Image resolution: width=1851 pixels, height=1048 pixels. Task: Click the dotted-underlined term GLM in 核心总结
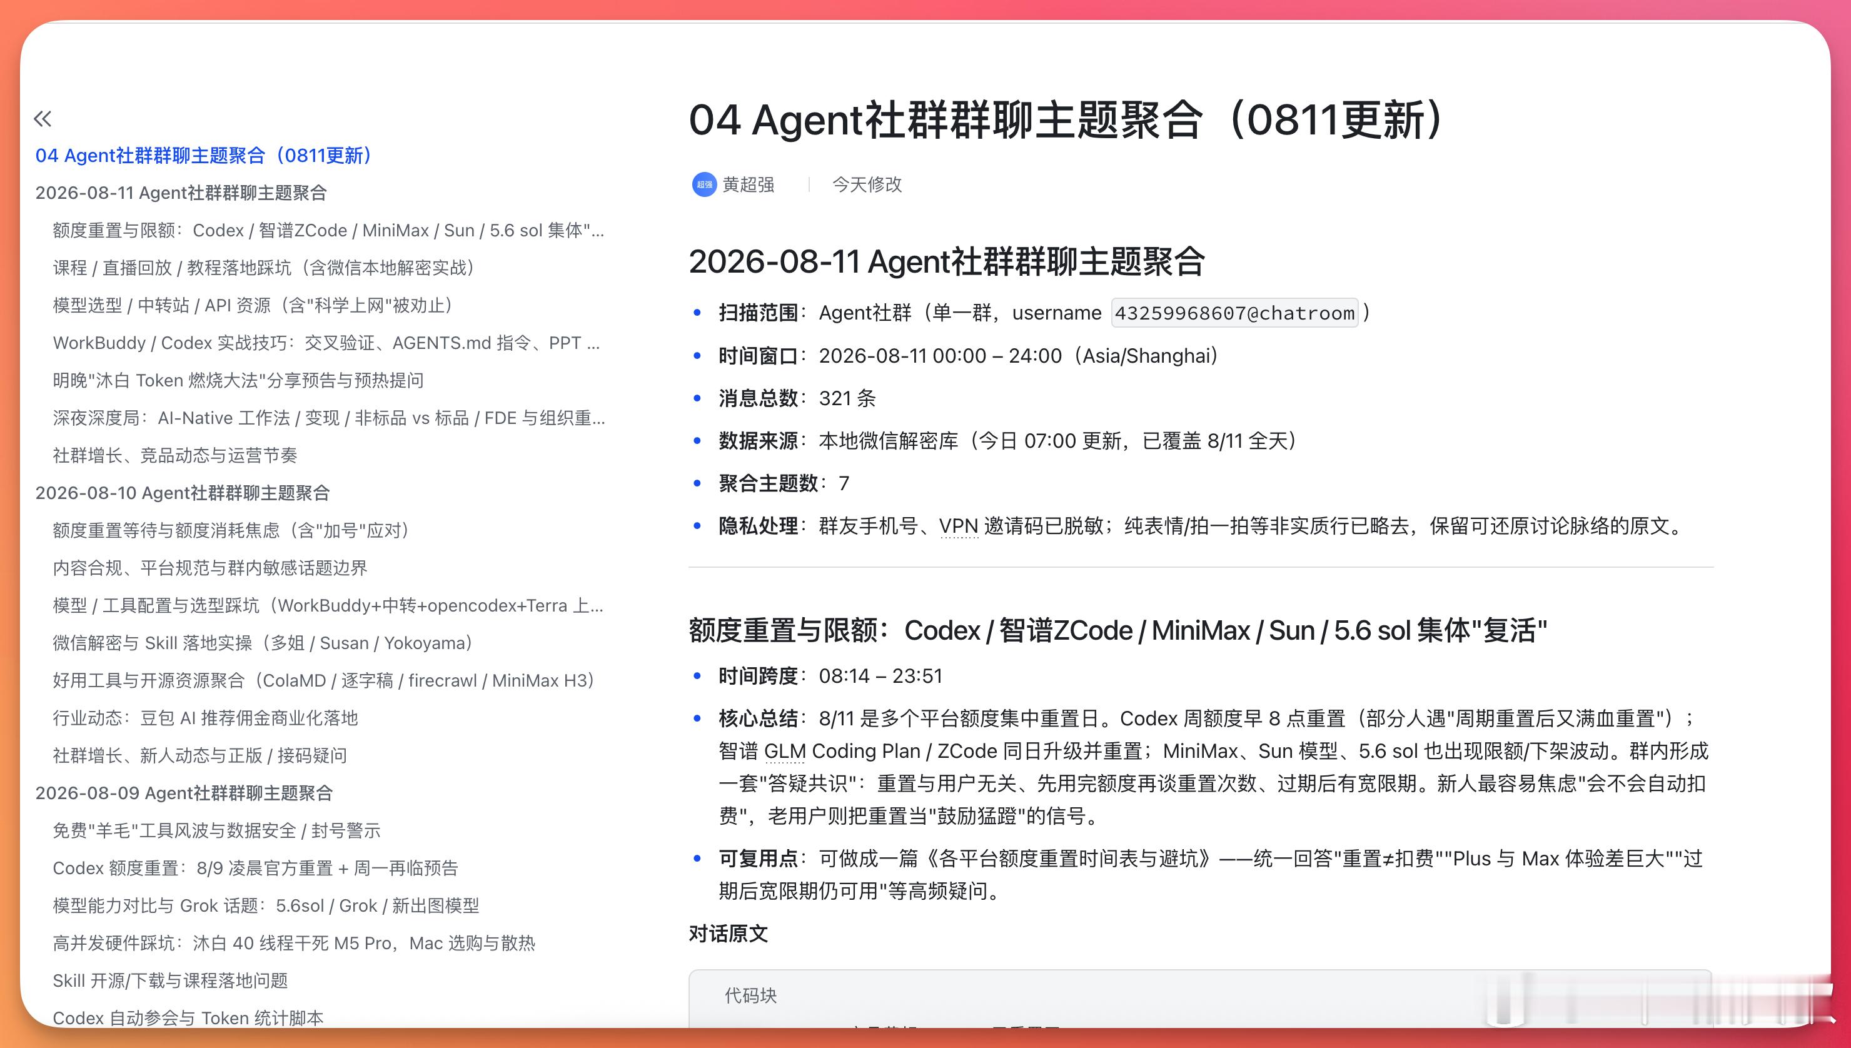pyautogui.click(x=784, y=752)
